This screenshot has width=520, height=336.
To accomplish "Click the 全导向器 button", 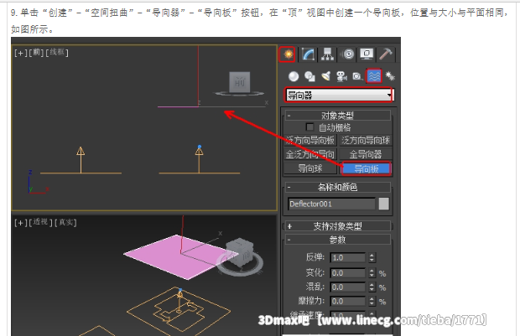I will tap(366, 154).
